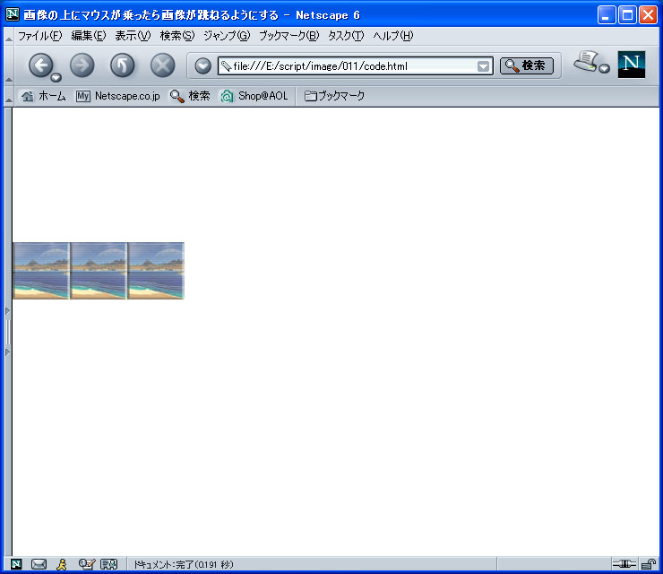Open Mail from status bar envelope icon
Image resolution: width=663 pixels, height=574 pixels.
tap(39, 564)
